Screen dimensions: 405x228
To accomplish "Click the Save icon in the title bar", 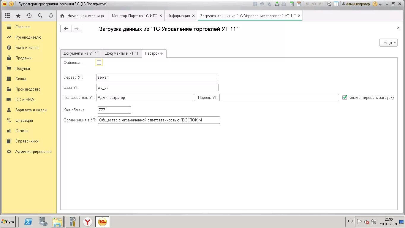I will (255, 4).
